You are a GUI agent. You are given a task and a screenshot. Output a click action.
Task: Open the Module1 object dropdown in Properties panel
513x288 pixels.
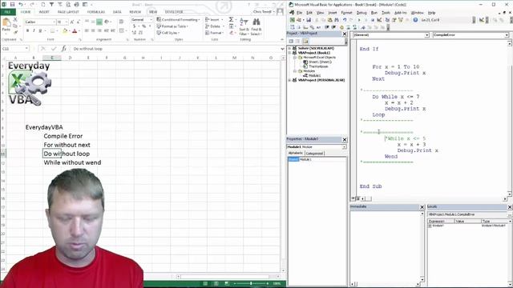click(x=344, y=147)
